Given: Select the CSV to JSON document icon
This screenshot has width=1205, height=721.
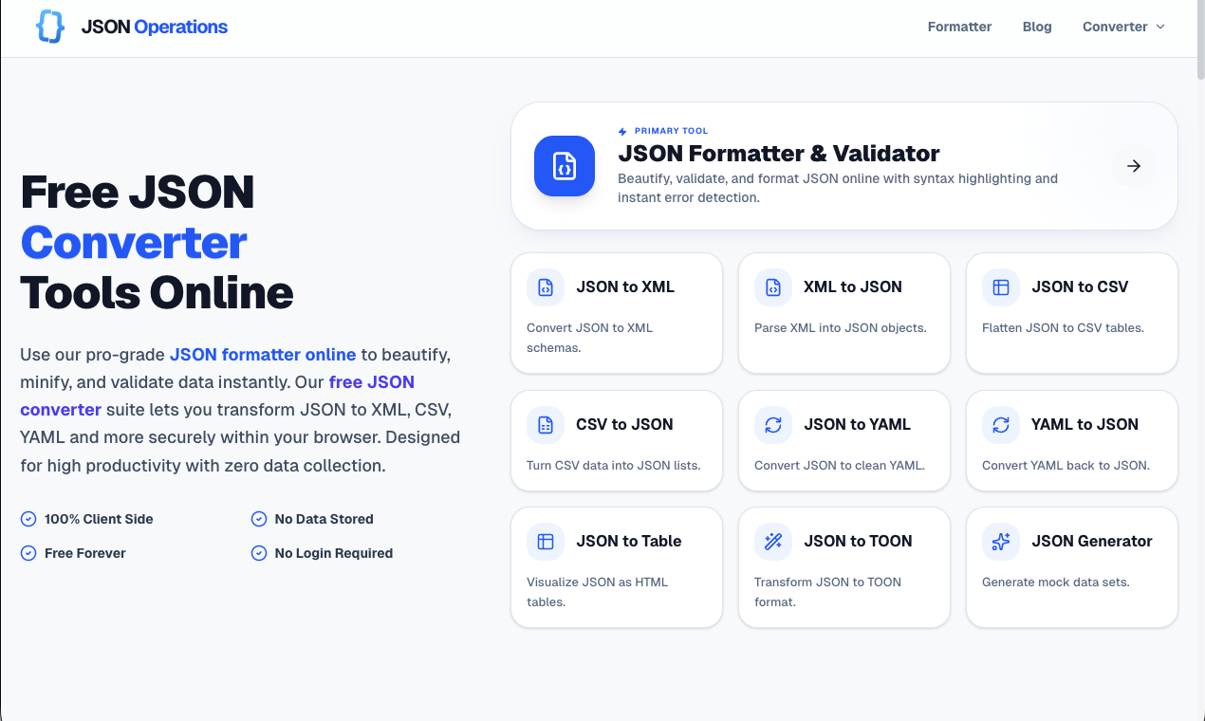Looking at the screenshot, I should 545,424.
